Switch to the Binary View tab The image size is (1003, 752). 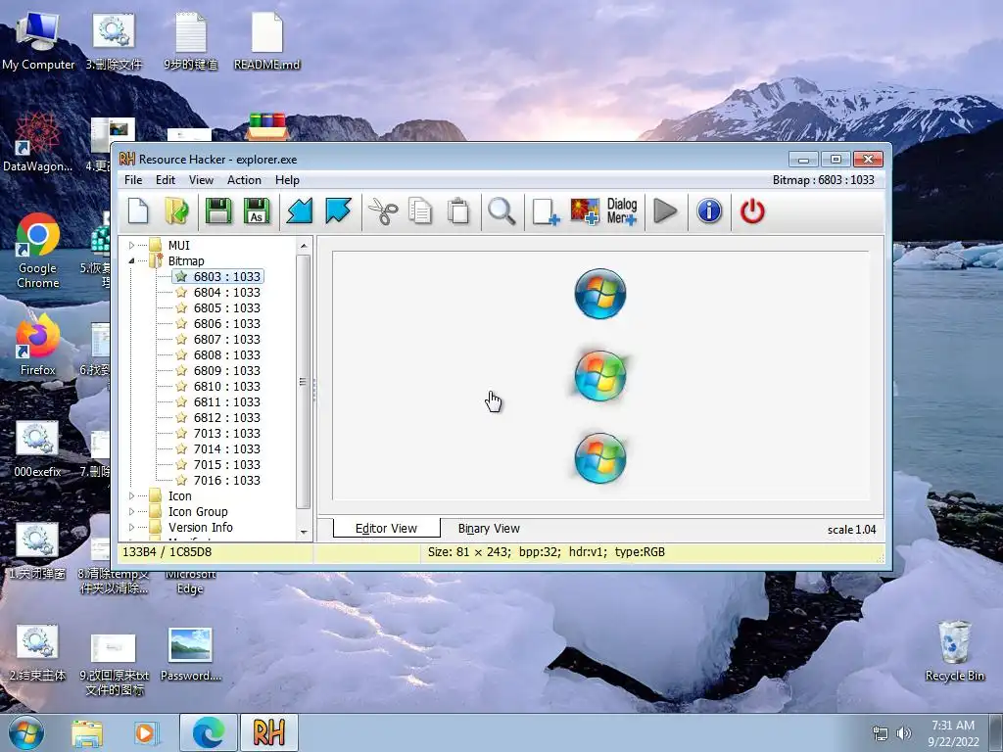tap(489, 529)
